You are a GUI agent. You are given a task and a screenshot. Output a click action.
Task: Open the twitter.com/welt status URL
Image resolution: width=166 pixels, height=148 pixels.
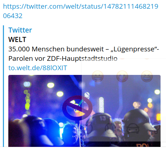[x=81, y=11]
